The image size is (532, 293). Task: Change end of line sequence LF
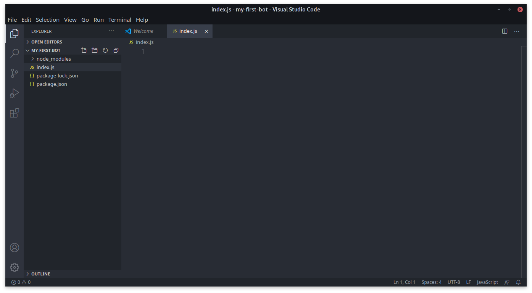(x=468, y=282)
